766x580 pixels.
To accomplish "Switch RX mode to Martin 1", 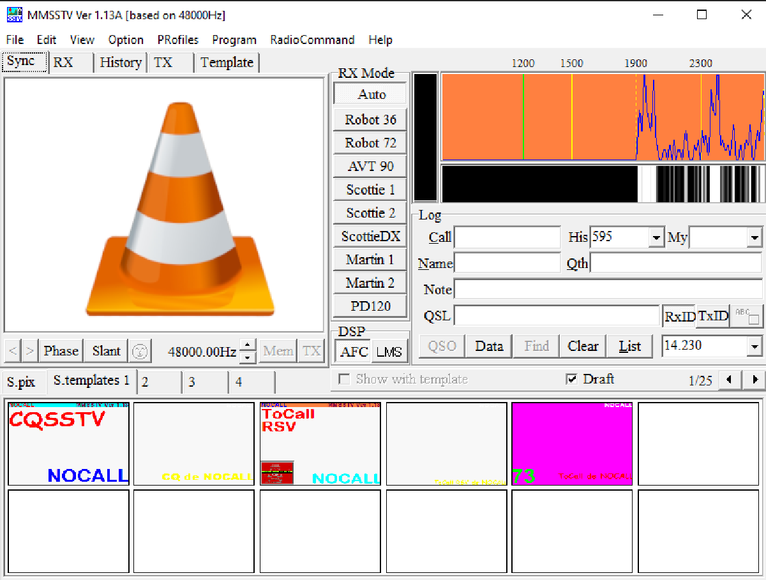I will pos(369,259).
